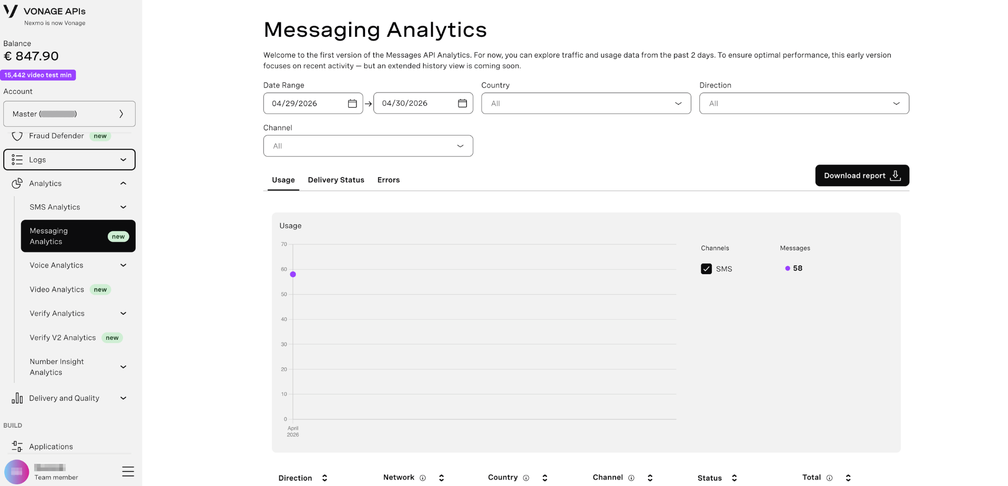This screenshot has height=486, width=1008.
Task: Click the download arrow icon on Download report
Action: point(895,175)
